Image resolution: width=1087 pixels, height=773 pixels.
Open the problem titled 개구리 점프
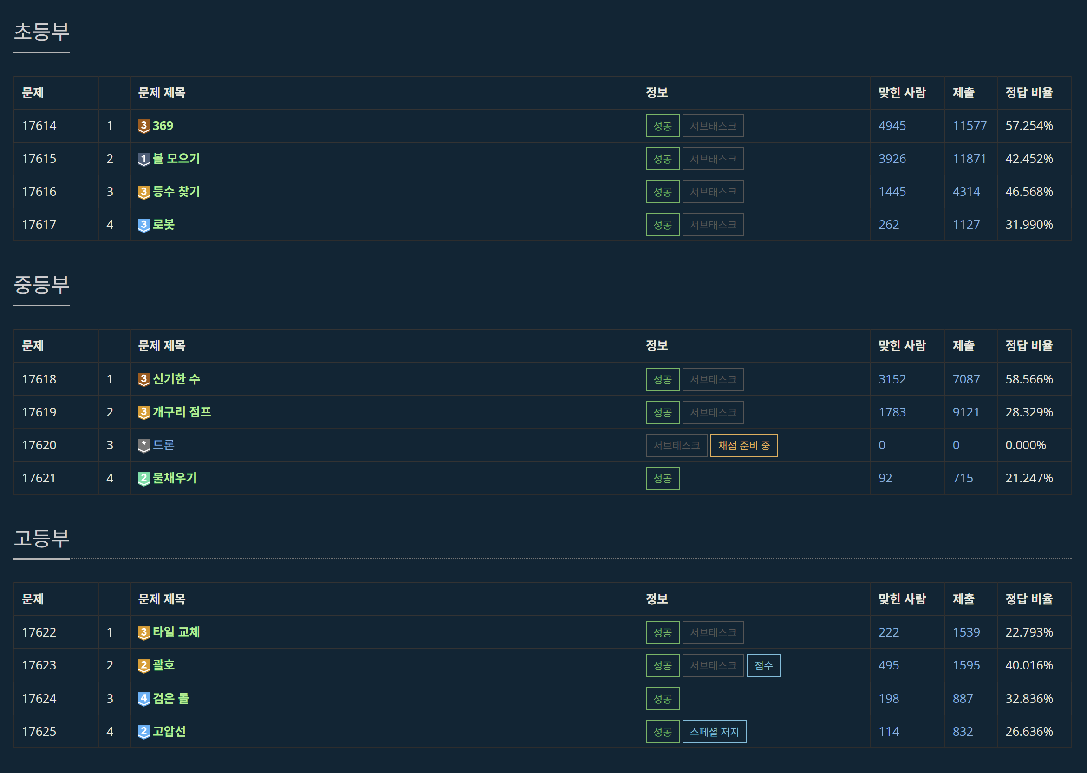click(182, 412)
